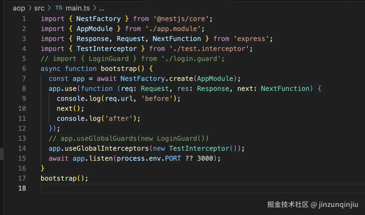Image resolution: width=365 pixels, height=215 pixels.
Task: Open the src breadcrumb dropdown
Action: (39, 8)
